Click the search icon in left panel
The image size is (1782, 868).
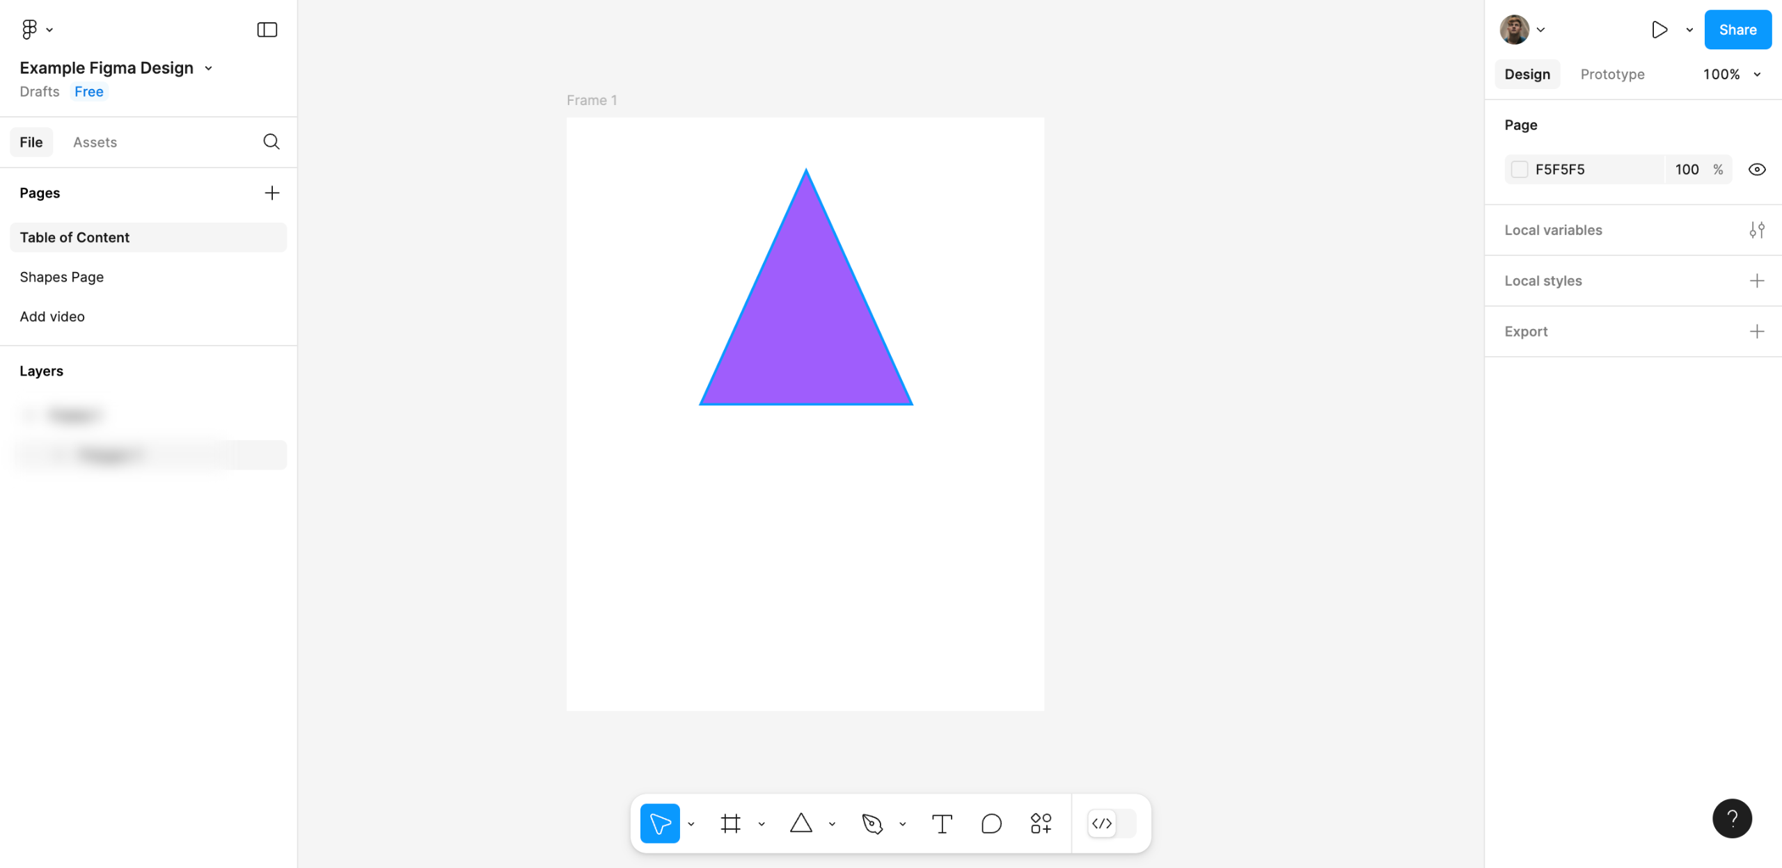pyautogui.click(x=271, y=142)
